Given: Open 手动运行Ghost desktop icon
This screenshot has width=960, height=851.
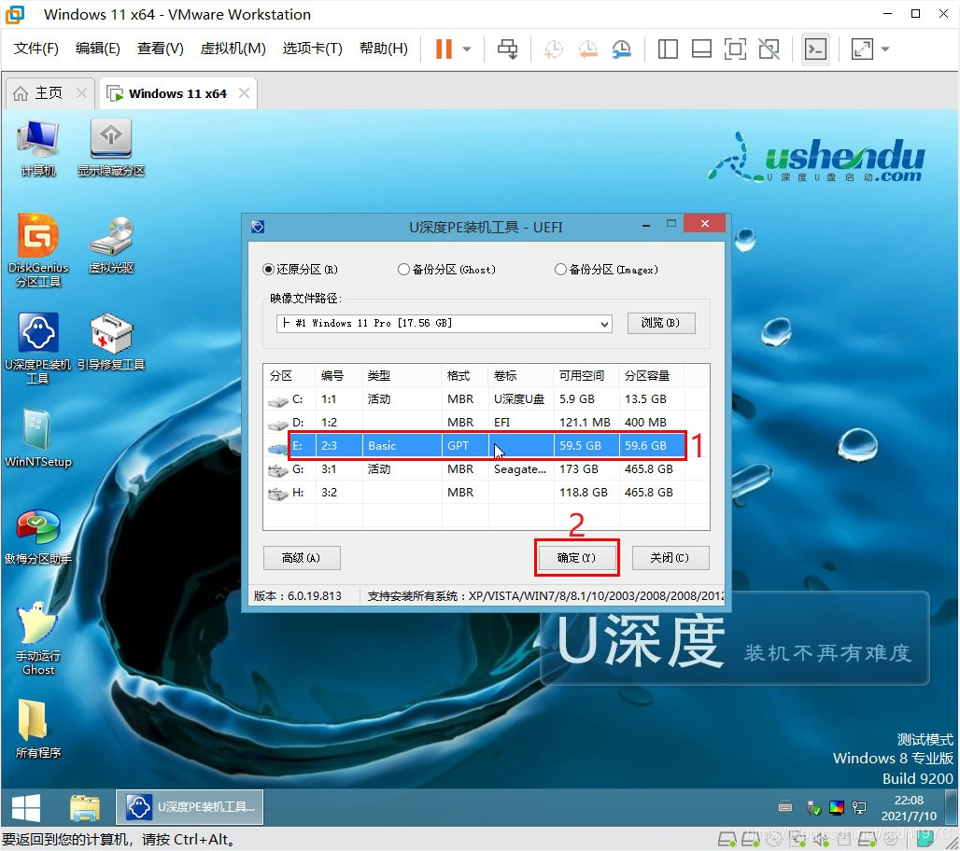Looking at the screenshot, I should click(38, 638).
